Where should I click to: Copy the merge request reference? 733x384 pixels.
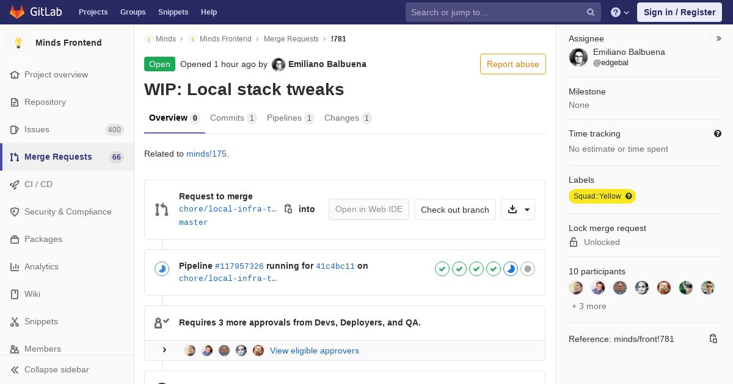click(x=713, y=339)
